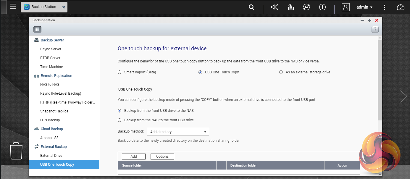Open external devices sync icon
The height and width of the screenshot is (179, 410).
point(306,7)
